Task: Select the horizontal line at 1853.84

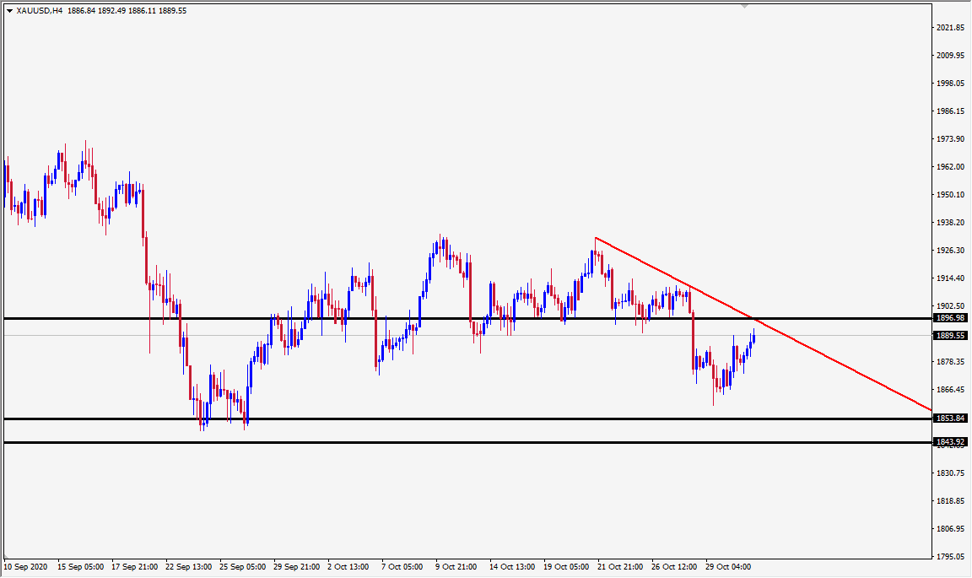Action: point(468,419)
